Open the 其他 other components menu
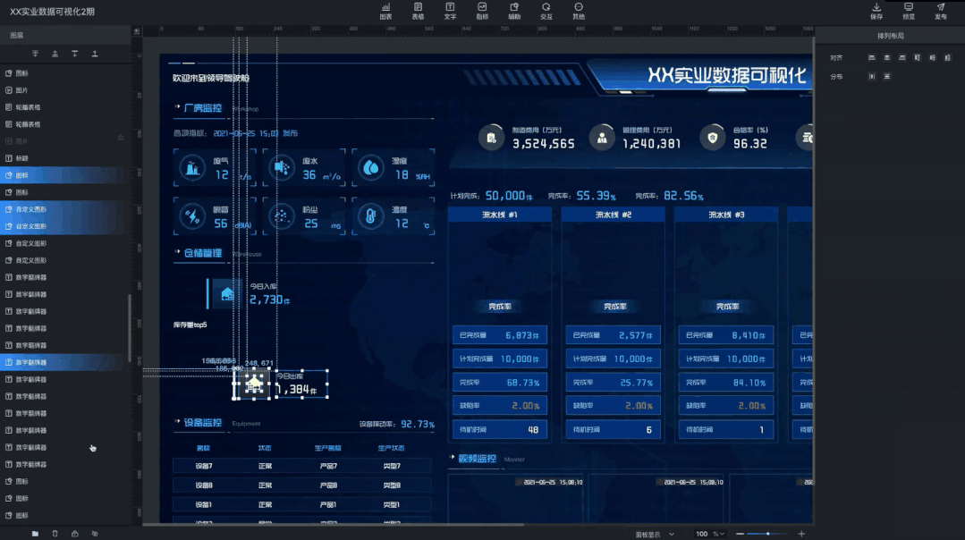The height and width of the screenshot is (540, 965). (579, 11)
